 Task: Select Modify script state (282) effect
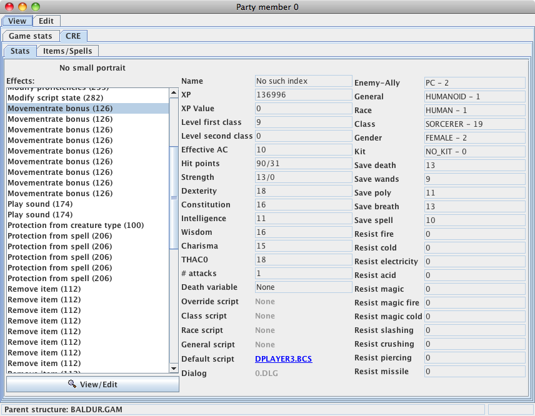pyautogui.click(x=55, y=98)
